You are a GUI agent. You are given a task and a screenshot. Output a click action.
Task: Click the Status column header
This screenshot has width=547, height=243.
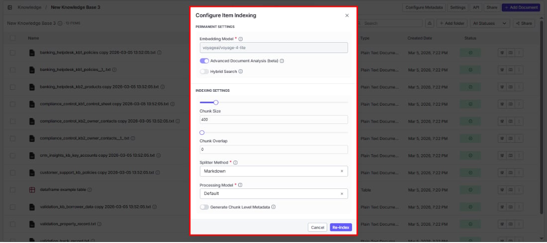470,38
